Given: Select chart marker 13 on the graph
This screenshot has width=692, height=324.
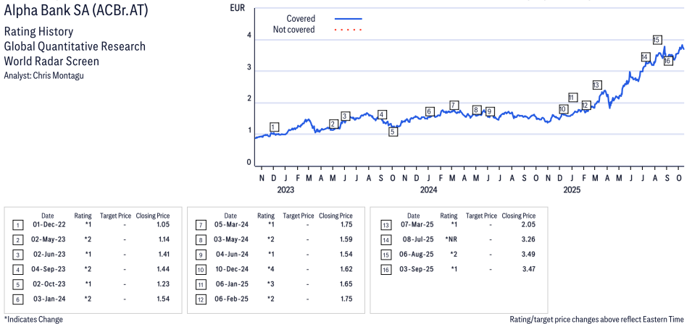Looking at the screenshot, I should pyautogui.click(x=596, y=85).
